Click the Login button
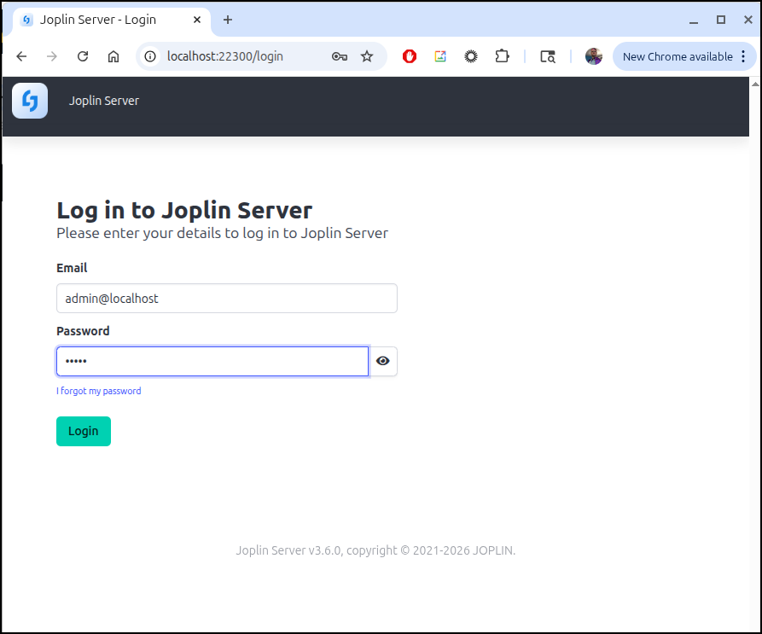Screen dimensions: 762x634 coord(84,431)
